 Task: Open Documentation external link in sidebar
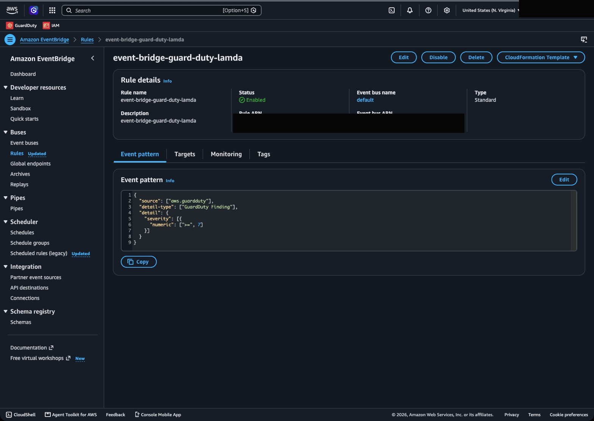32,348
